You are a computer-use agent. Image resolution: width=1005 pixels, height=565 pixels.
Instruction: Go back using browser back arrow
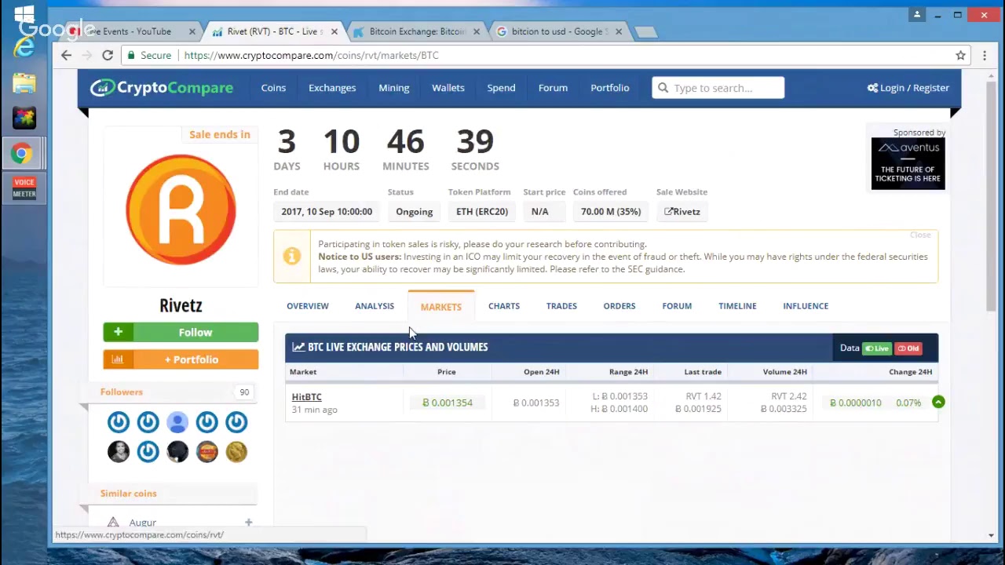coord(66,55)
